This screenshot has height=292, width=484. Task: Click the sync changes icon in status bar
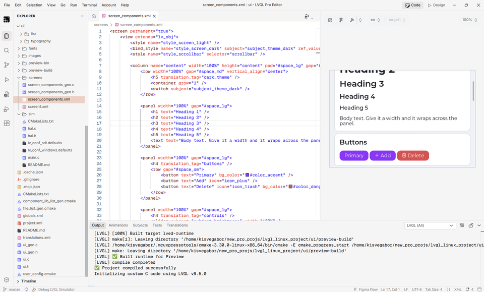tap(26, 289)
